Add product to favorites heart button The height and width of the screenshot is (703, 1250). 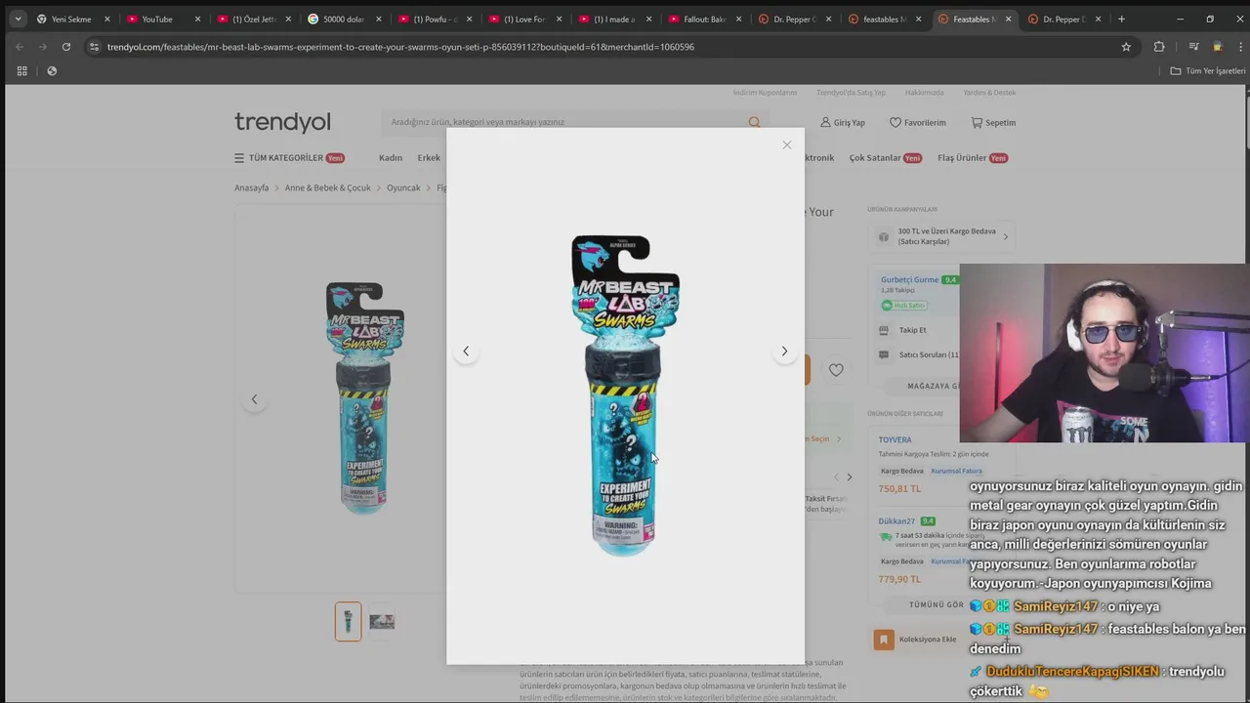pyautogui.click(x=836, y=370)
